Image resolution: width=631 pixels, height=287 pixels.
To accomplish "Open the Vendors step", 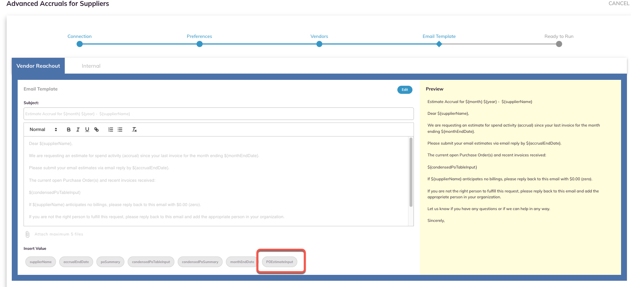I will point(319,44).
